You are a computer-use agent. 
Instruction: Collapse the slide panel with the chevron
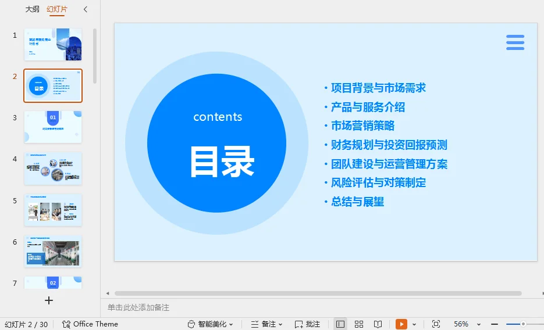coord(86,9)
